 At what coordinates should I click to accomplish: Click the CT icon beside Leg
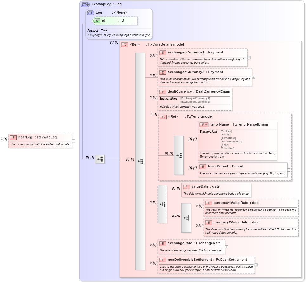(90, 13)
